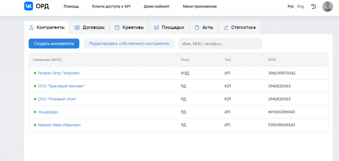Viewport: 339px width, 161px height.
Task: Click the document icon on Акты tab
Action: tap(197, 27)
